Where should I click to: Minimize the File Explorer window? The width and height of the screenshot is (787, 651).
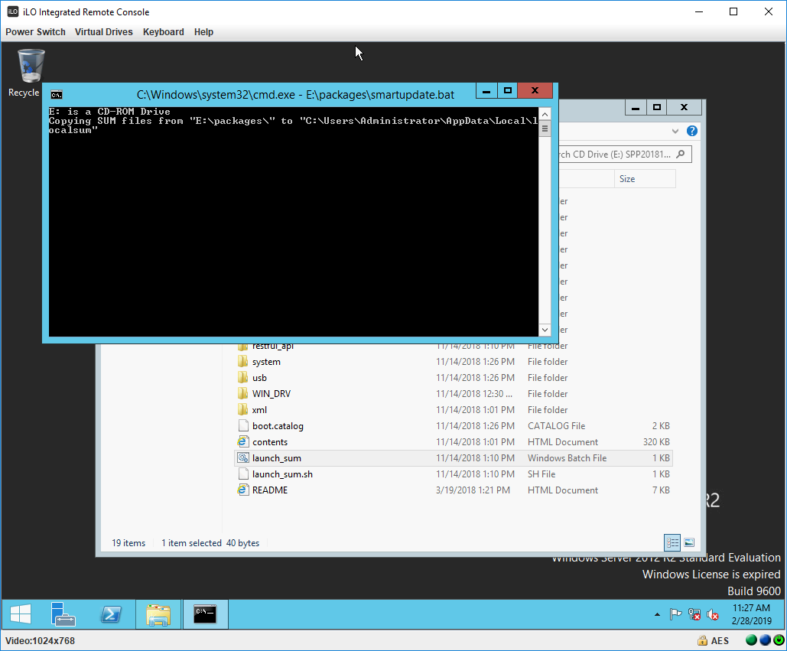point(636,107)
